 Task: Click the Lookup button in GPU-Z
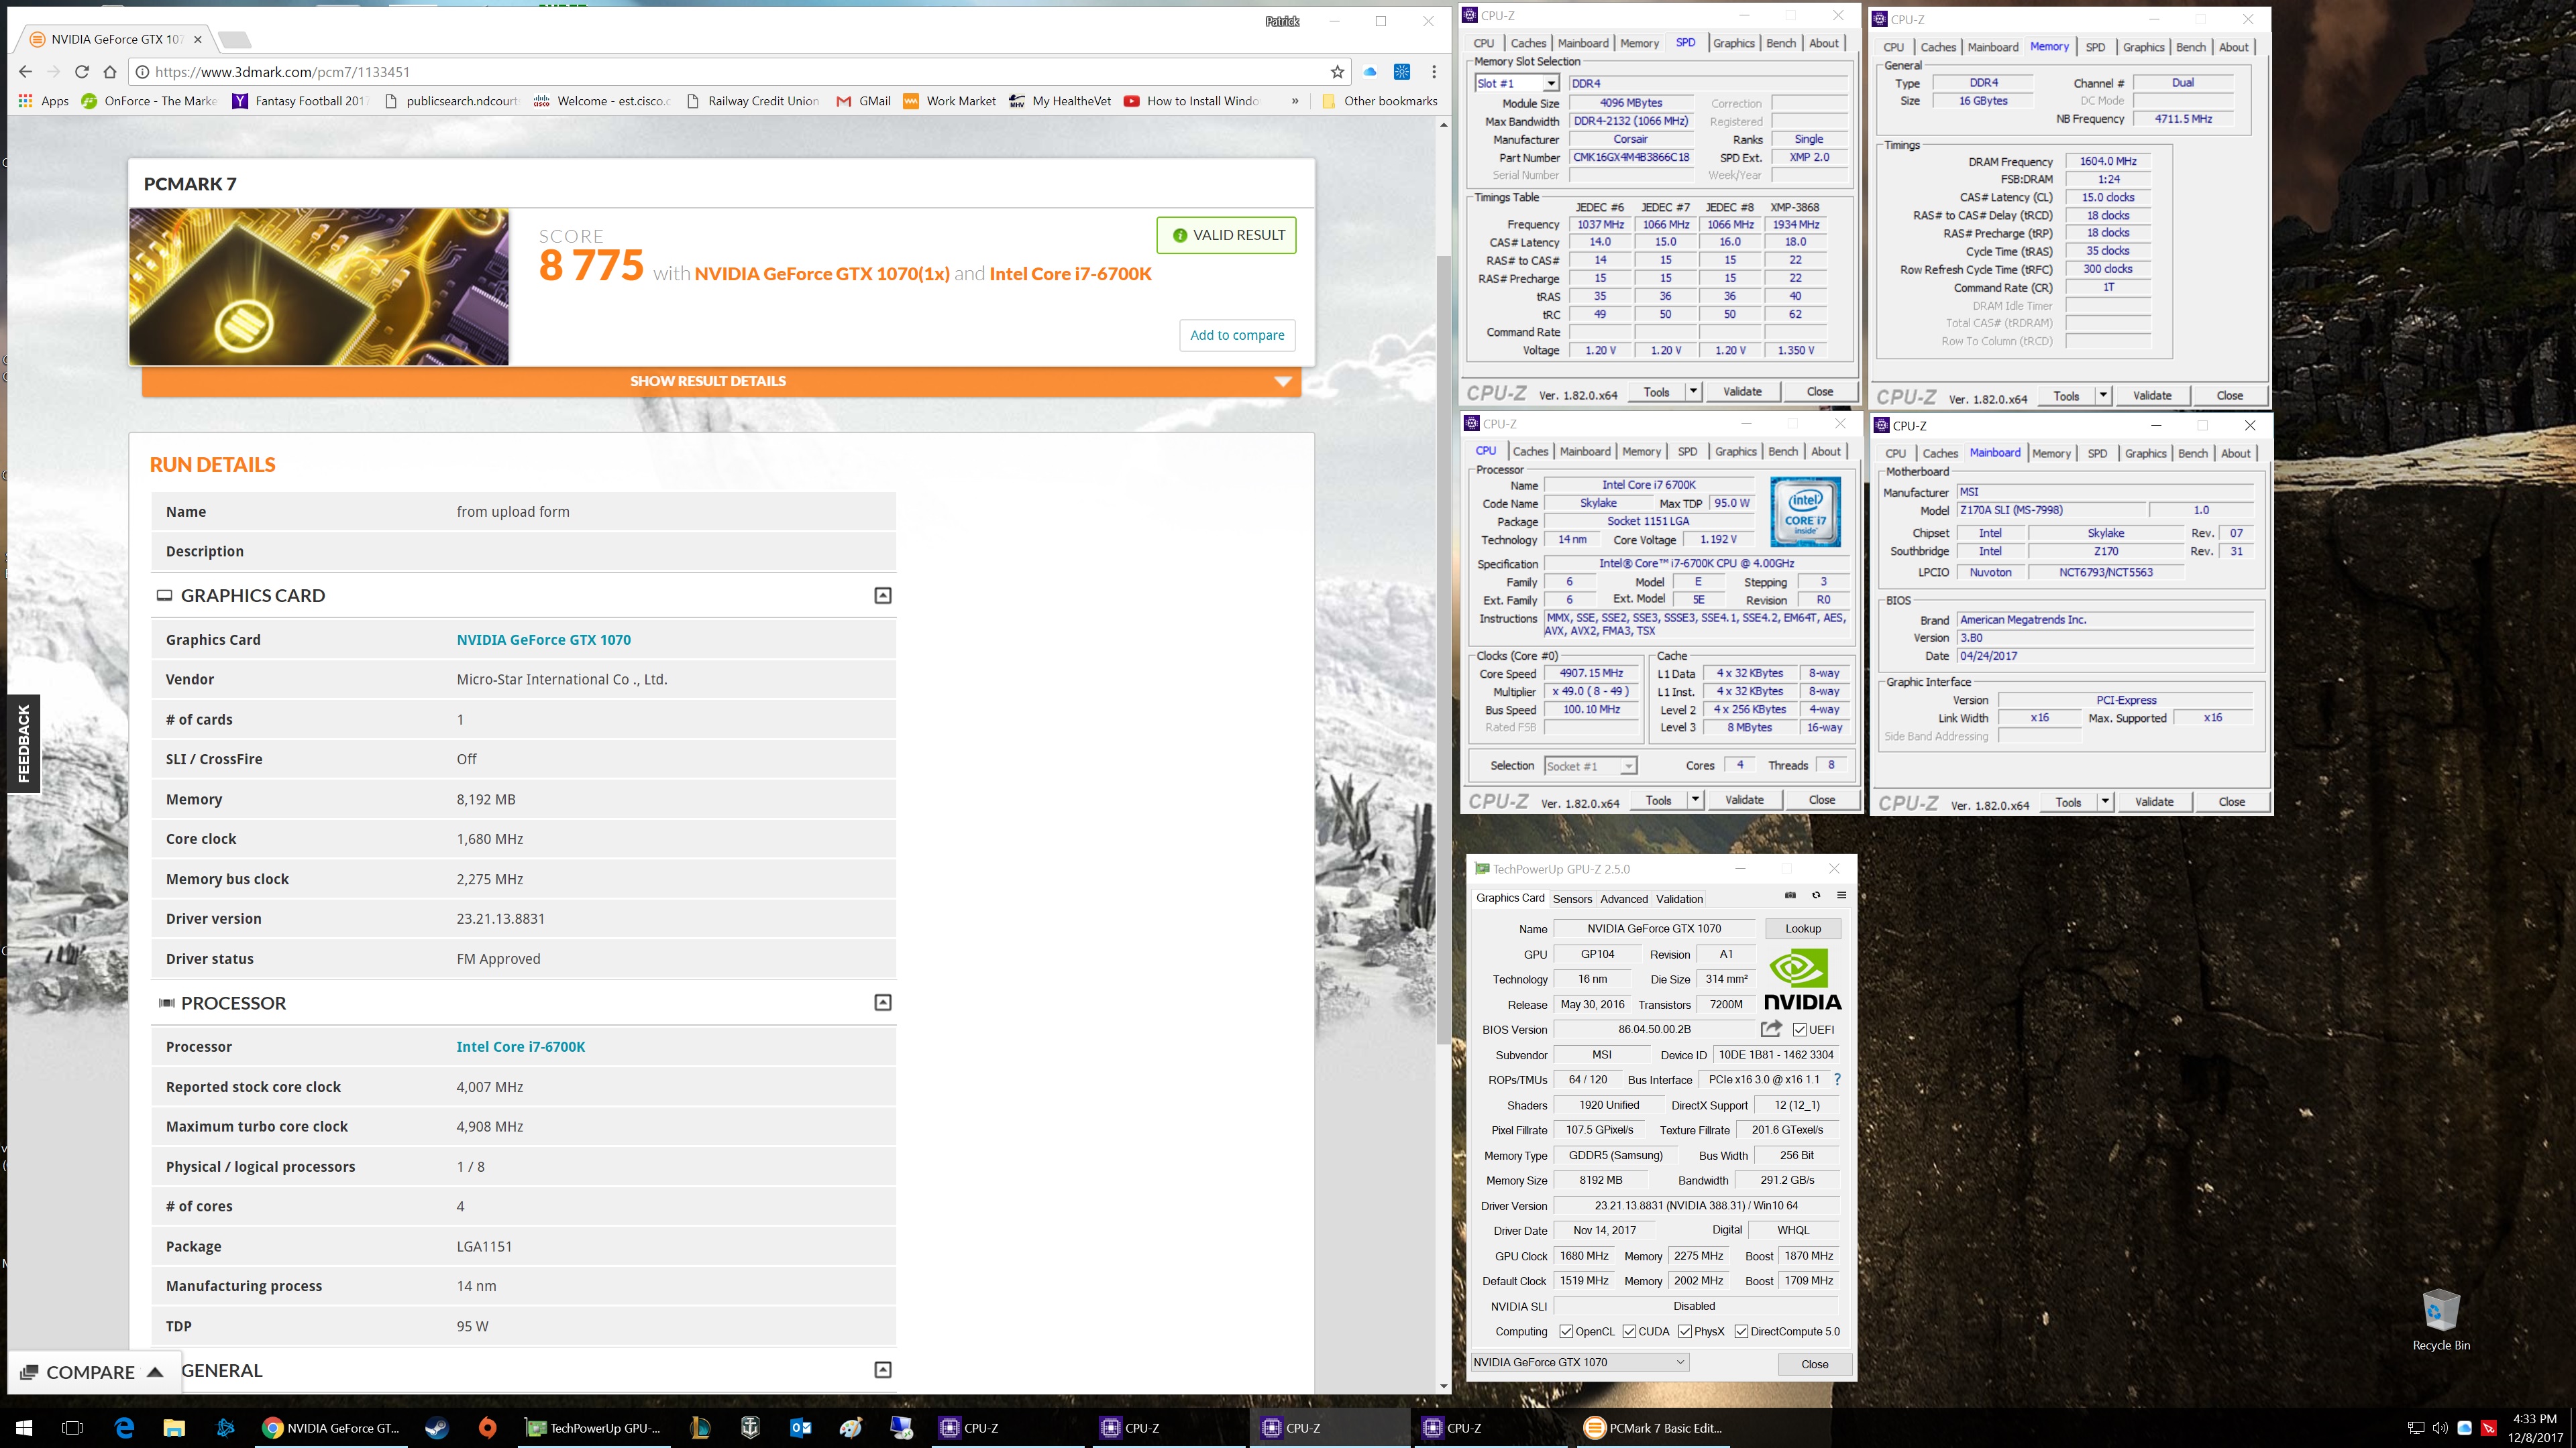(x=1803, y=928)
